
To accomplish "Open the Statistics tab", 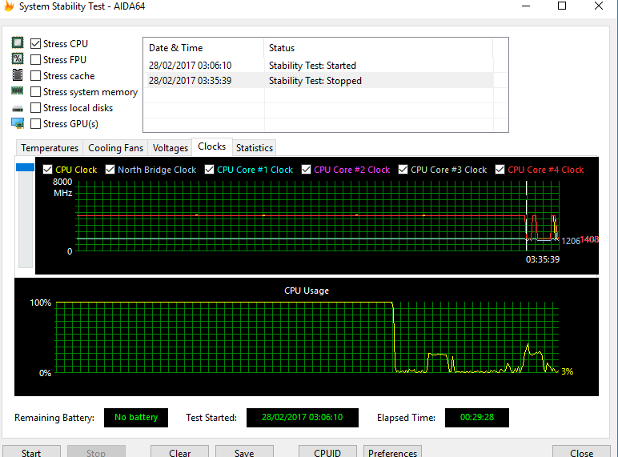I will pos(255,148).
